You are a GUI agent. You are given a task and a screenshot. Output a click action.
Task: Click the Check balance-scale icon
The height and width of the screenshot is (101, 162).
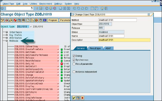[x=11, y=20]
